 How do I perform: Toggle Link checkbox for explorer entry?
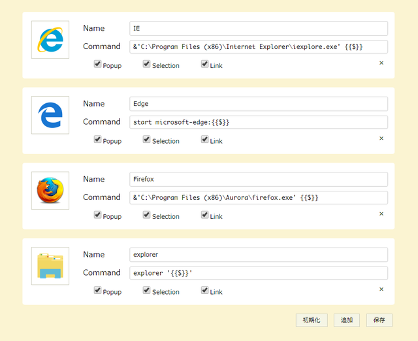[204, 290]
